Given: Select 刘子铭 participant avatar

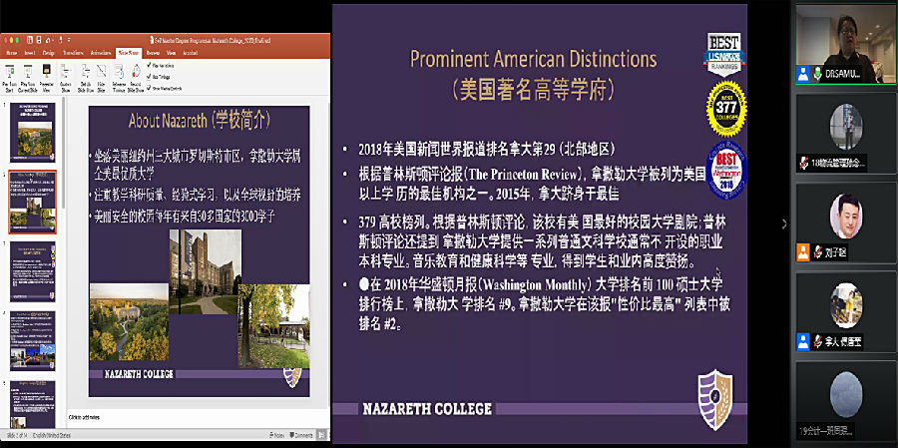Looking at the screenshot, I should 846,217.
